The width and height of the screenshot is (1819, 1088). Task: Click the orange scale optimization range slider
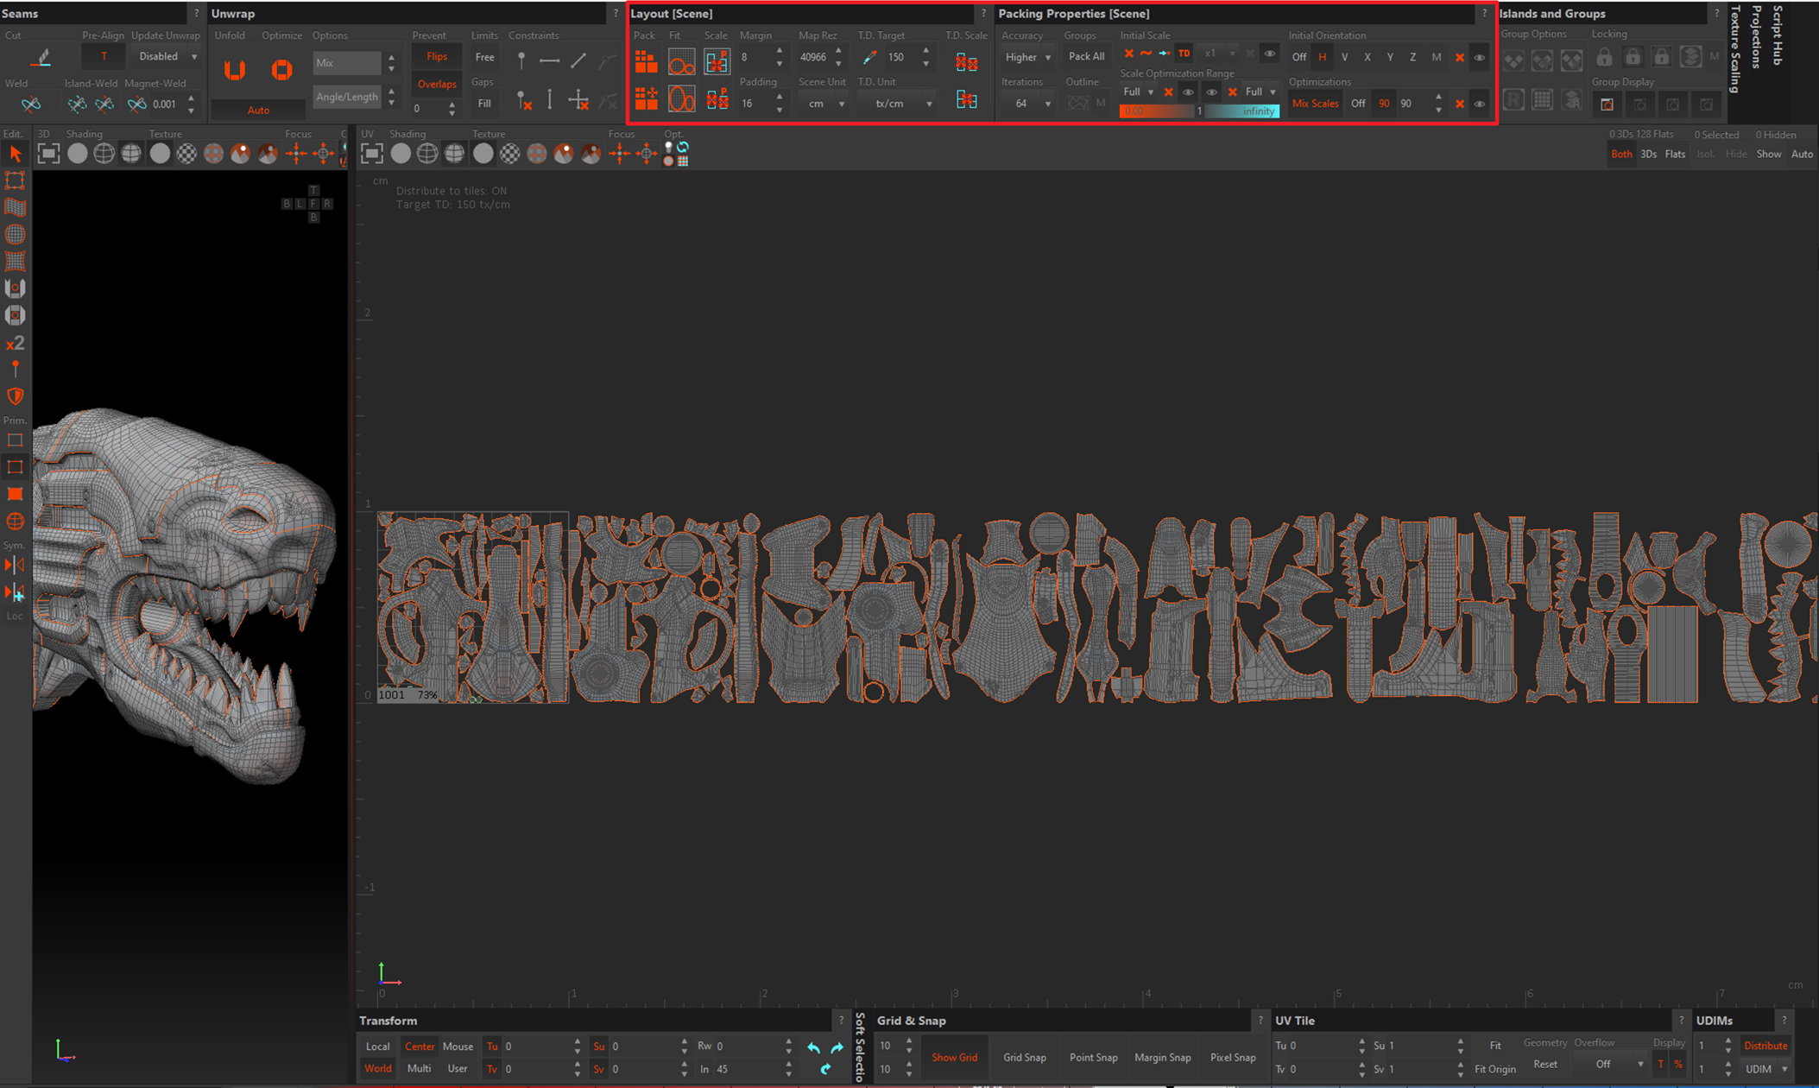point(1156,111)
